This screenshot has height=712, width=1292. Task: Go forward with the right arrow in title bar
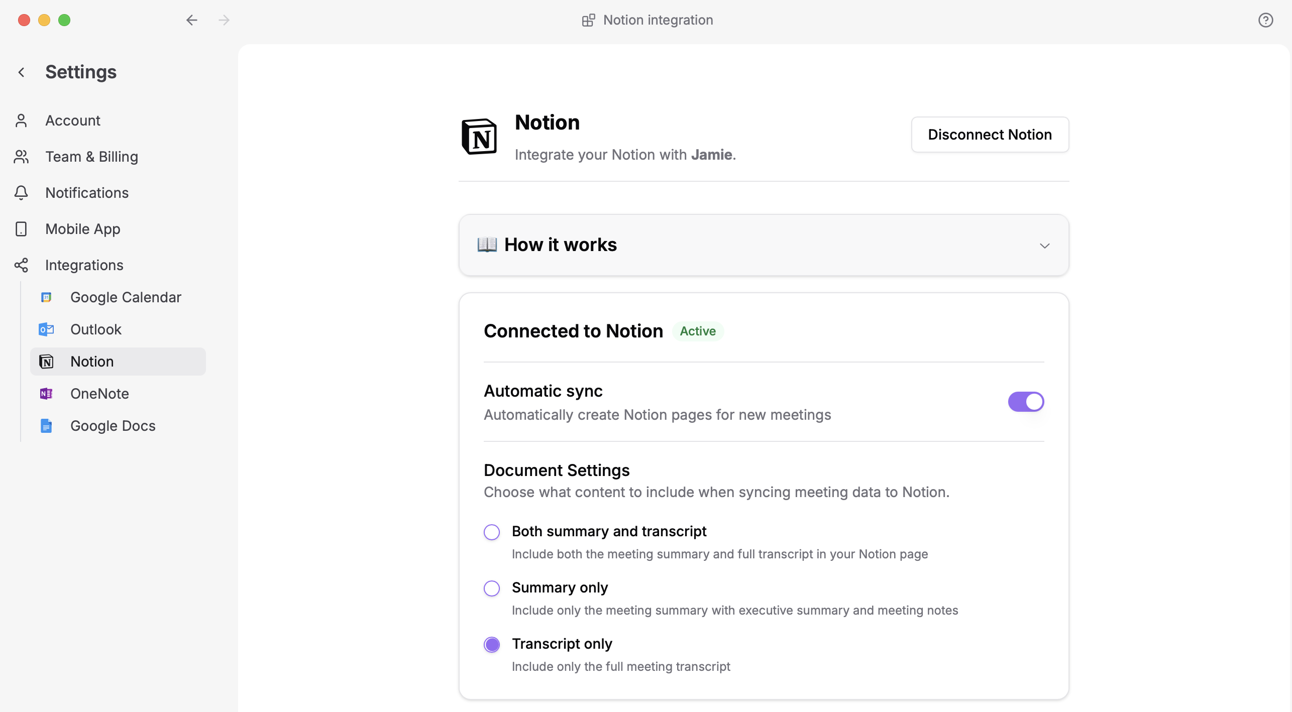coord(224,20)
